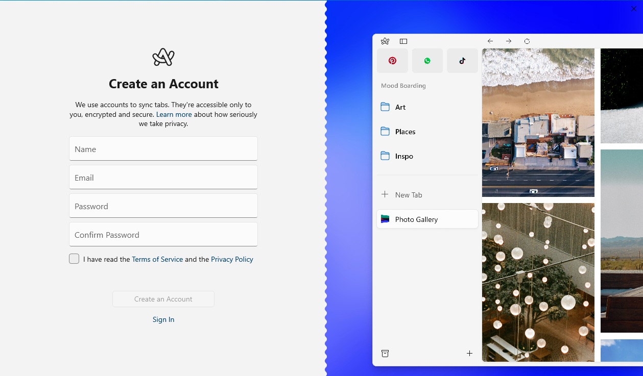Open the archive box icon at sidebar bottom
This screenshot has width=643, height=376.
[385, 354]
